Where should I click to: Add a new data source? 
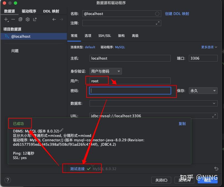[6, 19]
